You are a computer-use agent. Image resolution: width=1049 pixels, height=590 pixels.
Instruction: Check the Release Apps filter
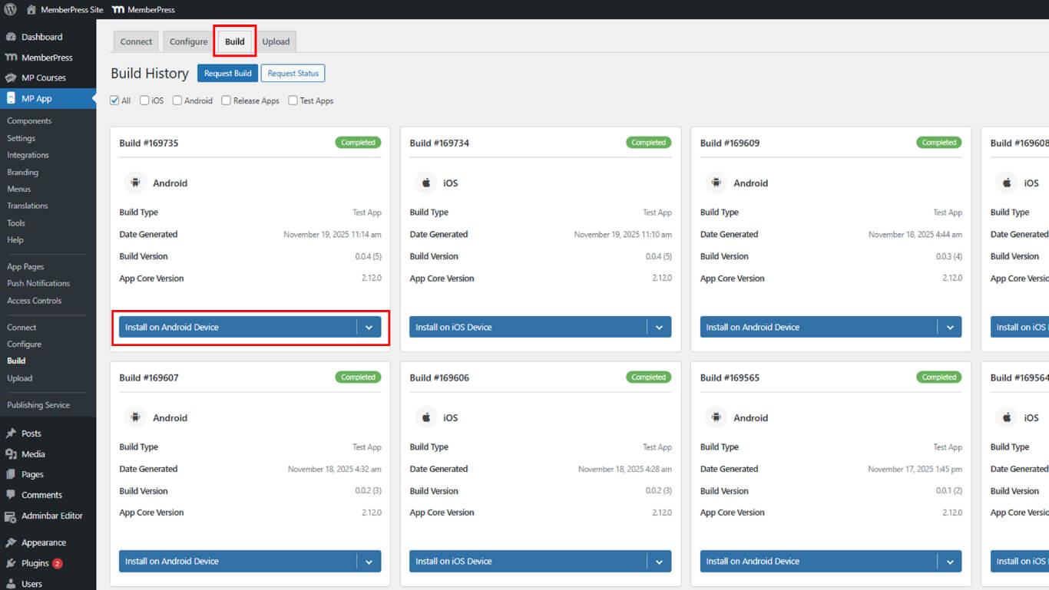227,101
